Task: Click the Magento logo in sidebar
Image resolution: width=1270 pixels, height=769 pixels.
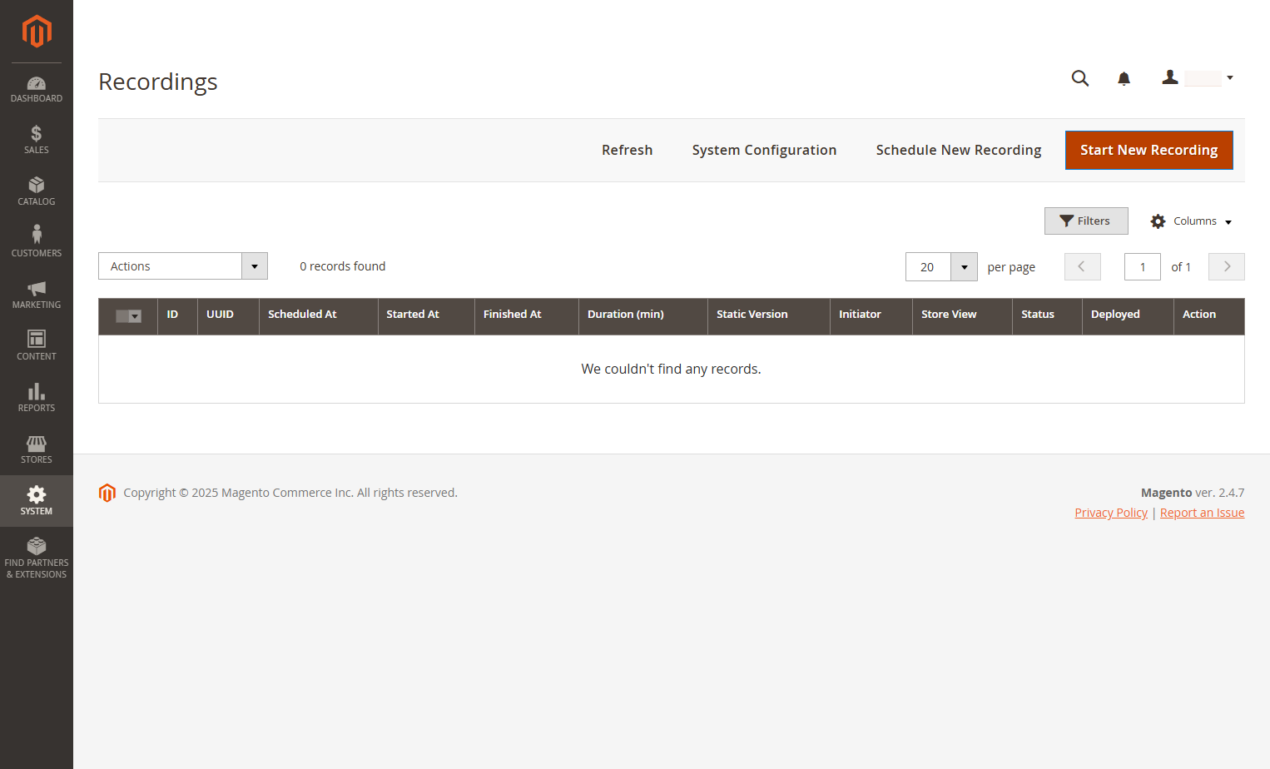Action: pyautogui.click(x=37, y=32)
